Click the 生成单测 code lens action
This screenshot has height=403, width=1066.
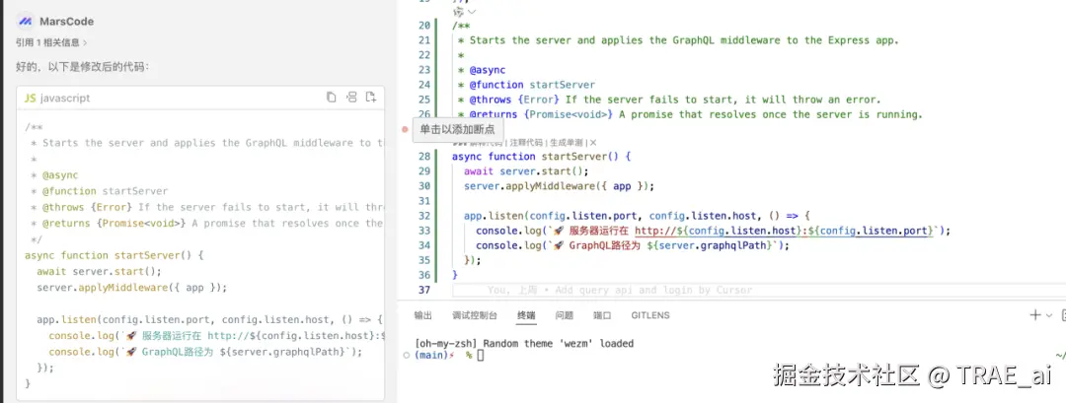[567, 143]
